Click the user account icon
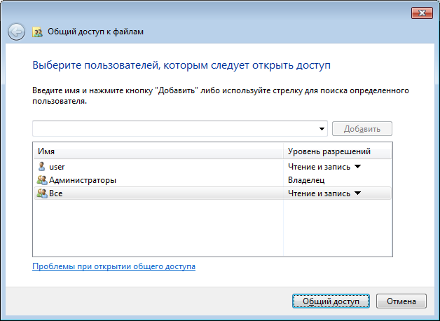 [x=41, y=167]
